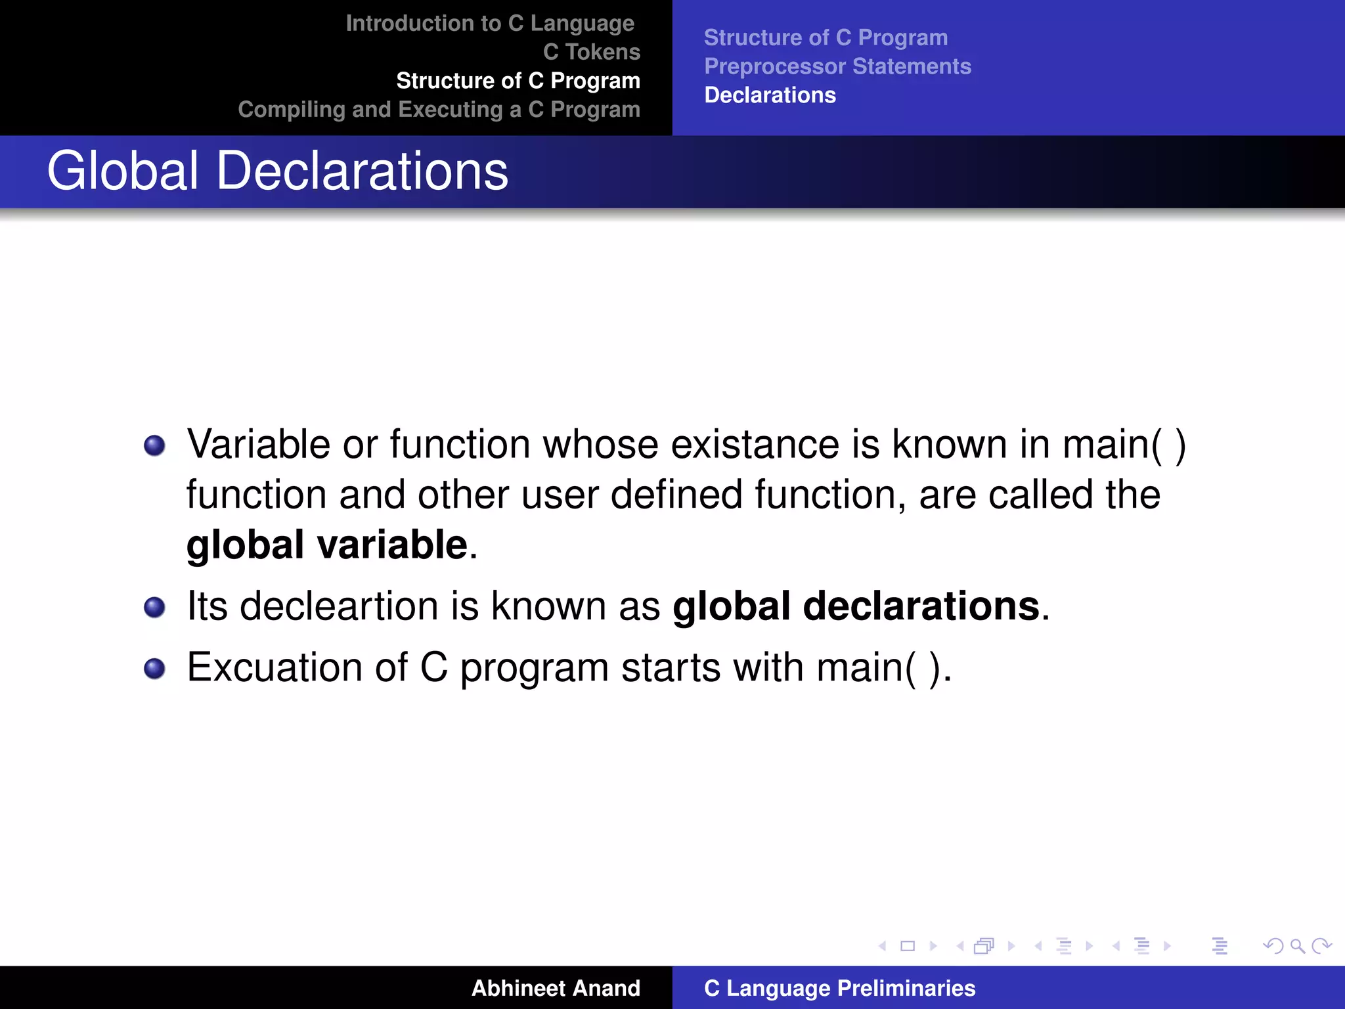Select the Declarations subsection
Viewport: 1345px width, 1009px height.
coord(770,95)
